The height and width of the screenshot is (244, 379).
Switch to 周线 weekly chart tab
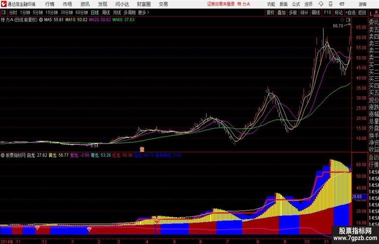[x=106, y=13]
